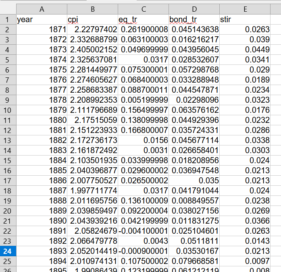
Task: Select eq_tr value 0.156499997
Action: (x=144, y=110)
